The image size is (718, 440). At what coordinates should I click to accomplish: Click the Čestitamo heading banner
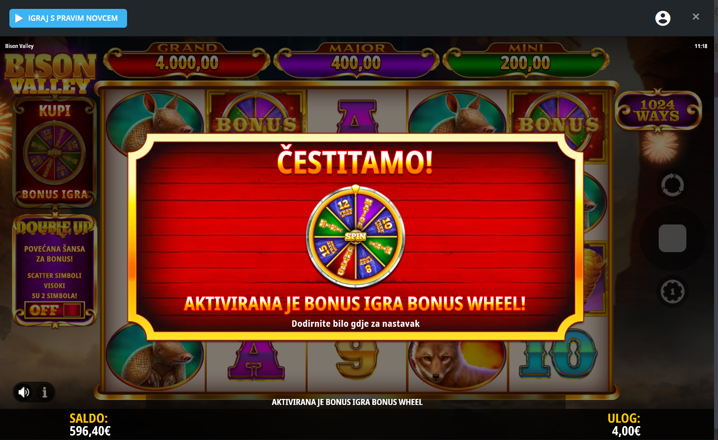pos(355,161)
